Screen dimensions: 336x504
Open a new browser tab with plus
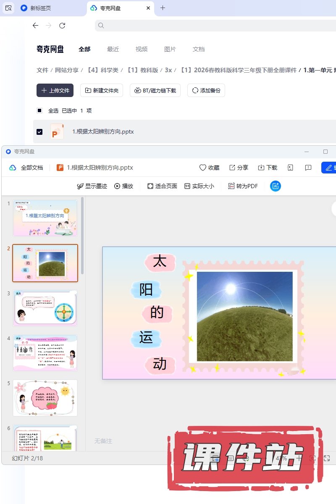tap(163, 8)
